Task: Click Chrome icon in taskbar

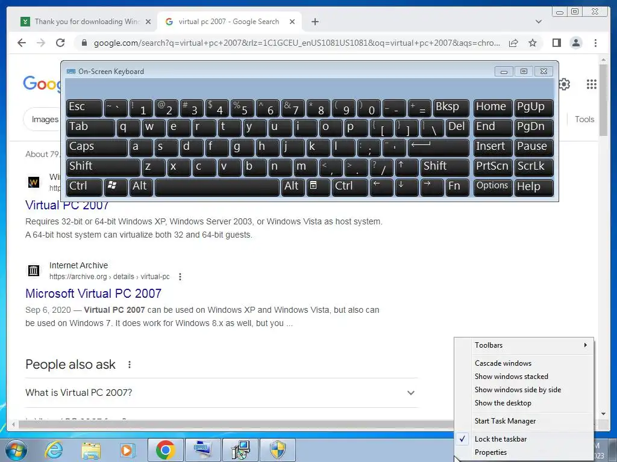Action: coord(165,450)
